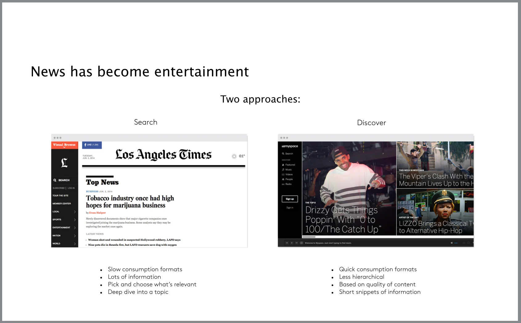Click the shuffle icon in Myspace player
521x323 pixels.
click(x=464, y=243)
